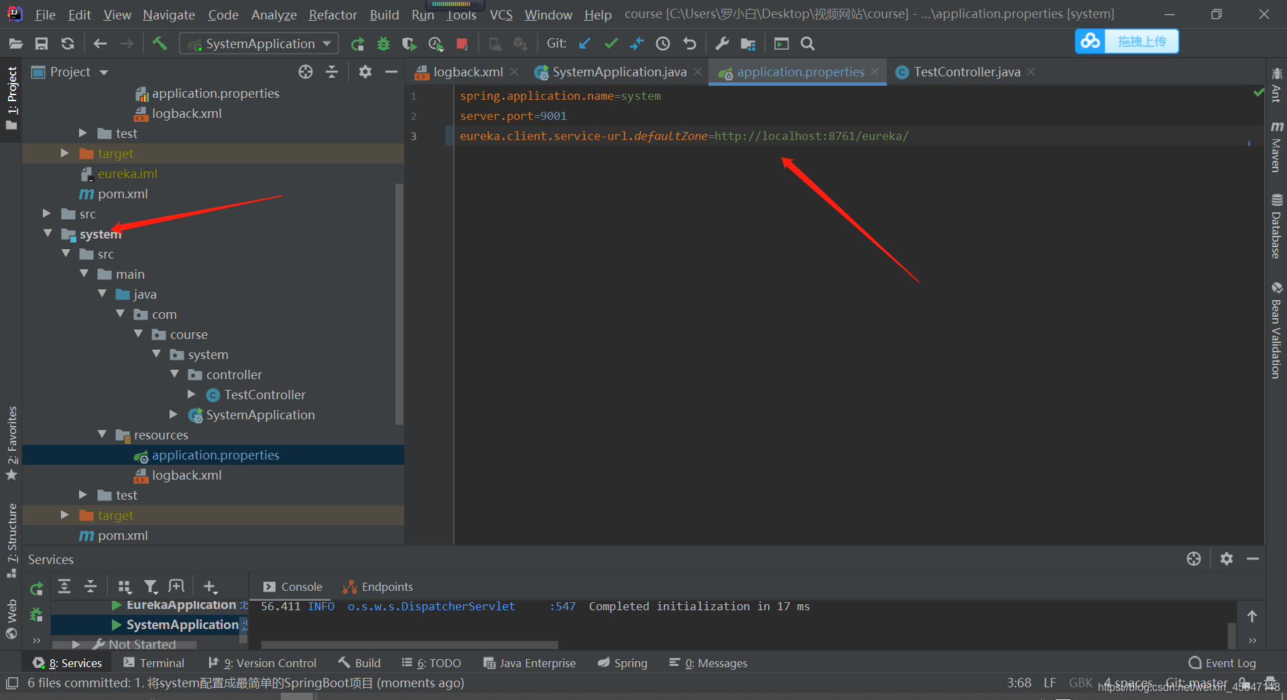
Task: Open the TODO tool window
Action: pyautogui.click(x=431, y=663)
